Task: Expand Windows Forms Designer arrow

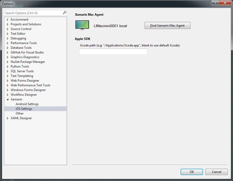Action: (x=8, y=90)
